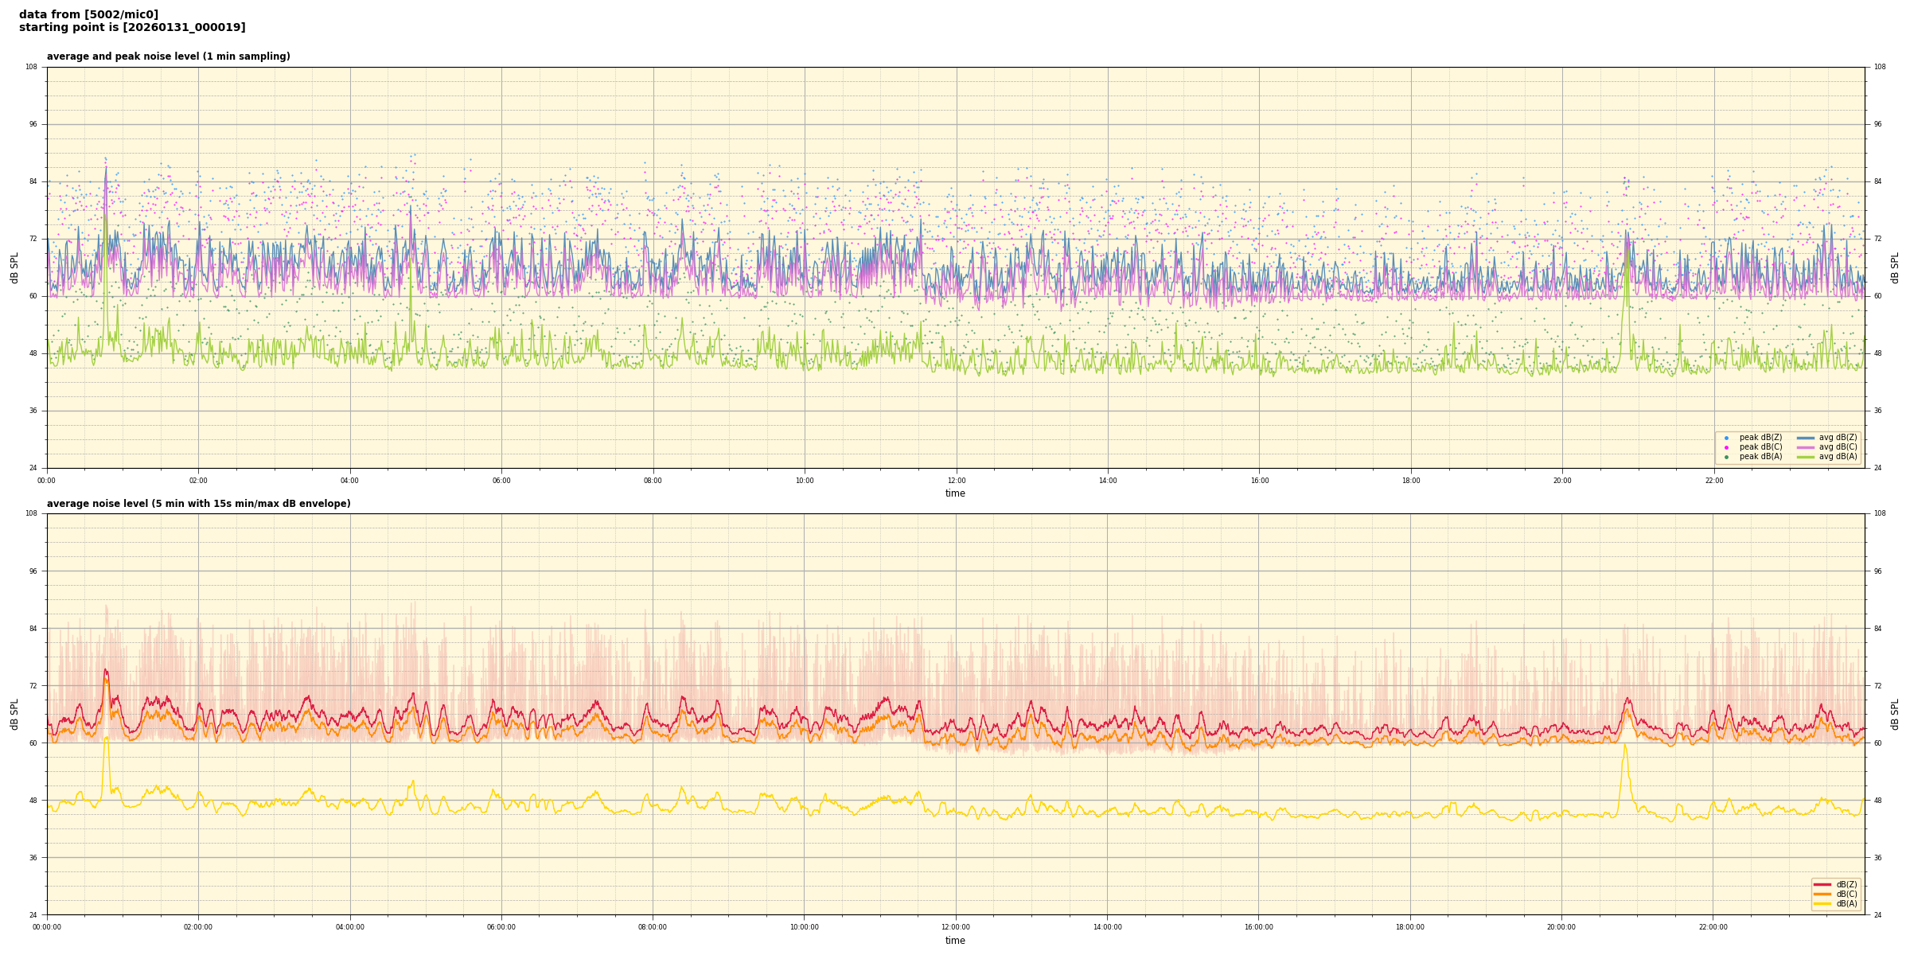Click the 06:00:00 tick on bottom chart

[501, 927]
